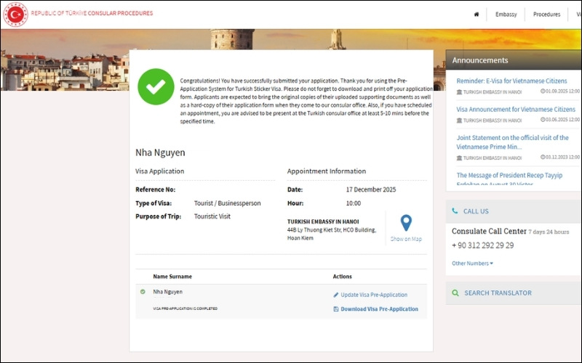Click Nha Nguyen in the Name Surname table row
This screenshot has width=582, height=363.
168,292
